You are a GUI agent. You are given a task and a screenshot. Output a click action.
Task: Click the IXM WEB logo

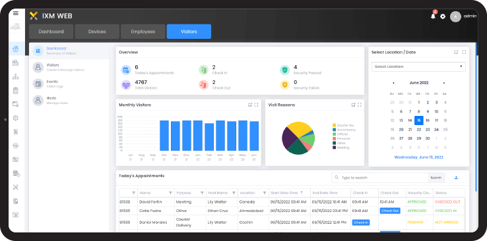click(x=51, y=16)
